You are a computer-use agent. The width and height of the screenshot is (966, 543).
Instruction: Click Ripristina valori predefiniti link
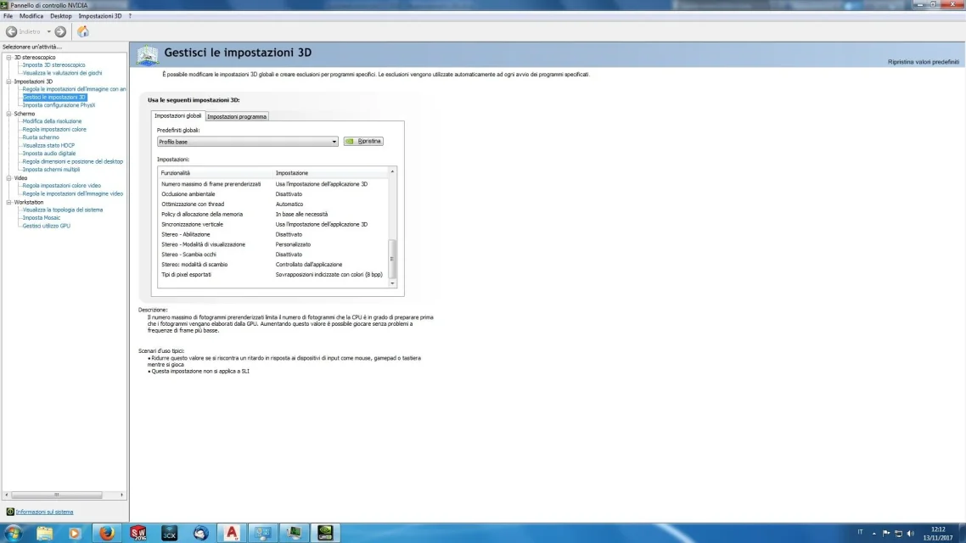click(x=923, y=62)
